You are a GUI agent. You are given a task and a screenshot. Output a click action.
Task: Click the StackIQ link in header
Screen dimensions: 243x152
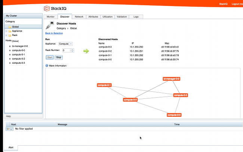[223, 4]
